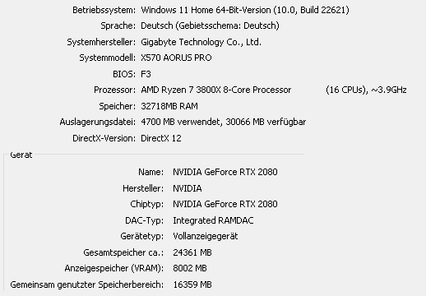This screenshot has width=426, height=296.
Task: Select the Anzeigespeicher VRAM 8002 MB value
Action: 190,268
